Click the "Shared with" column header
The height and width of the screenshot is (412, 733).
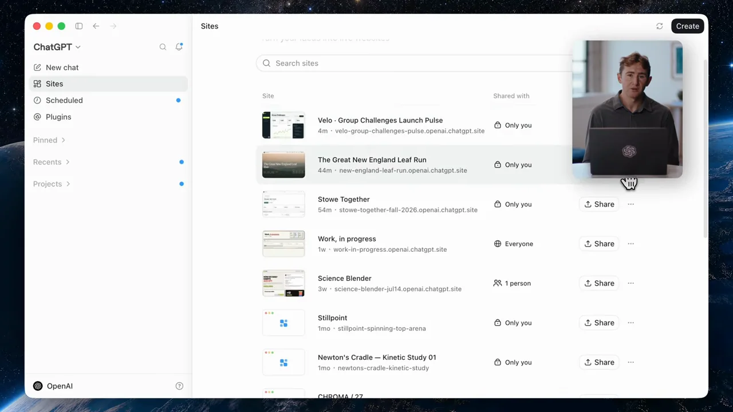pos(511,96)
